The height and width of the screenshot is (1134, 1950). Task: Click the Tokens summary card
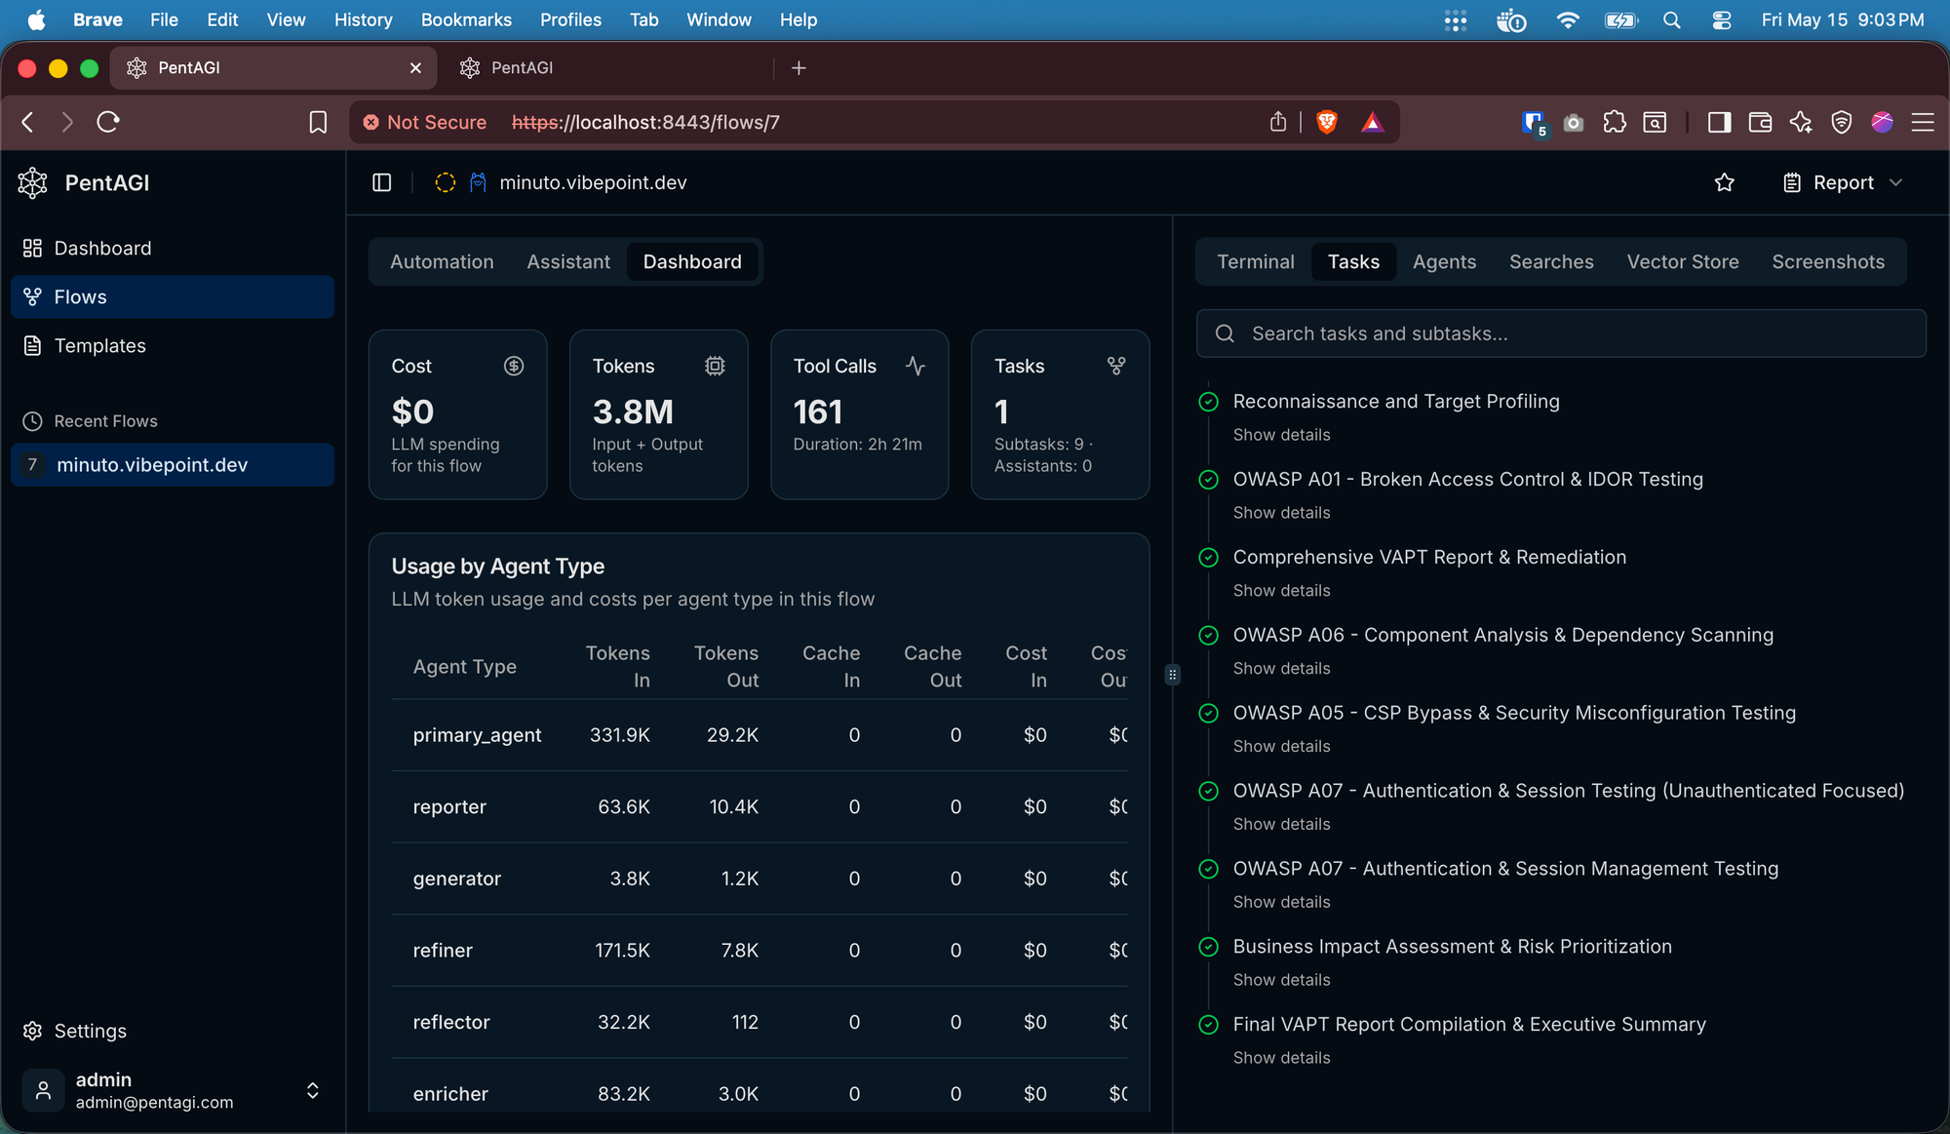pos(659,414)
